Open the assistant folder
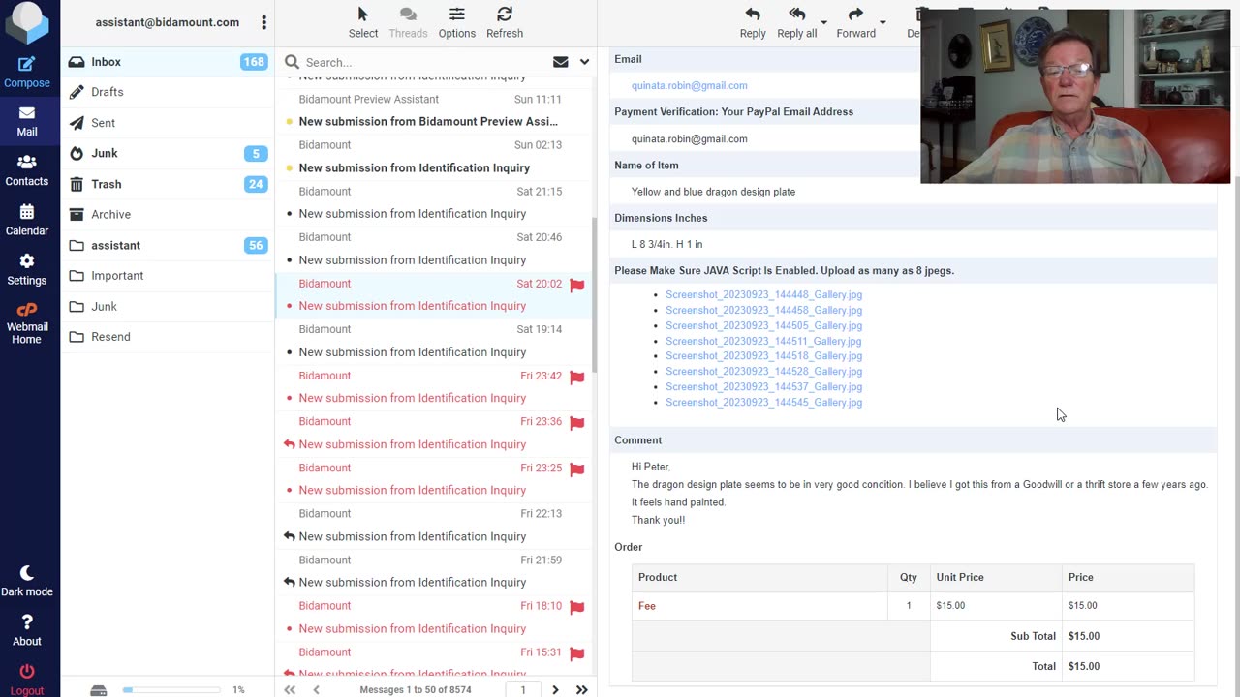 168,245
